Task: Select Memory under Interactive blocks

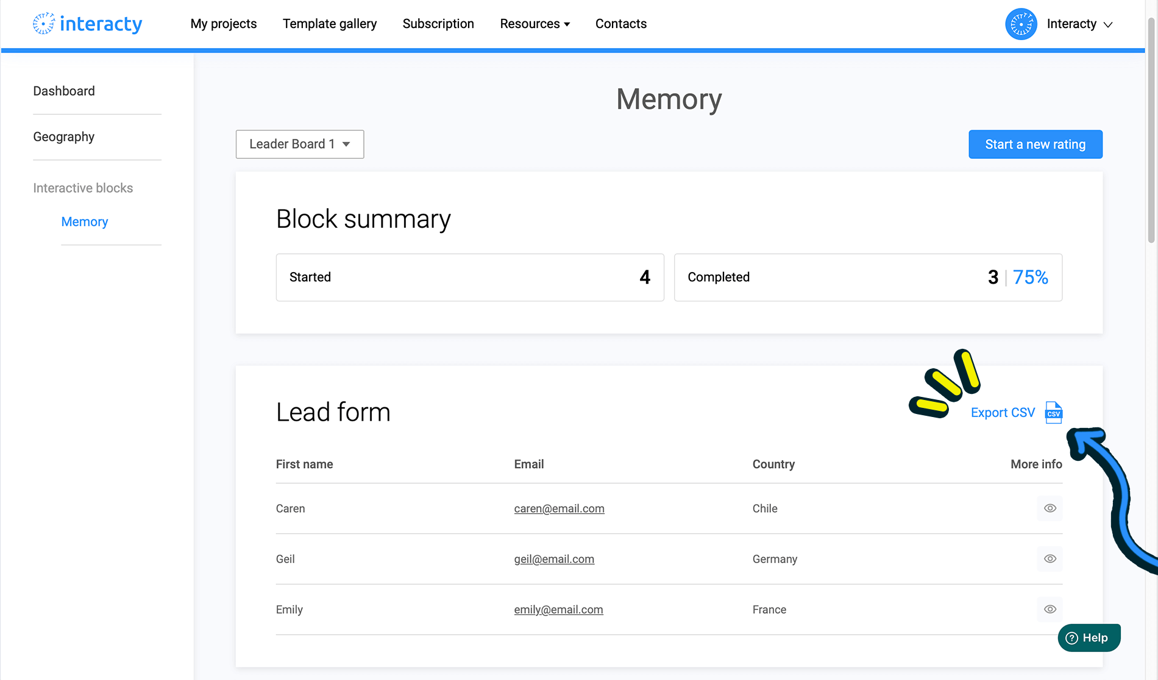Action: click(85, 222)
